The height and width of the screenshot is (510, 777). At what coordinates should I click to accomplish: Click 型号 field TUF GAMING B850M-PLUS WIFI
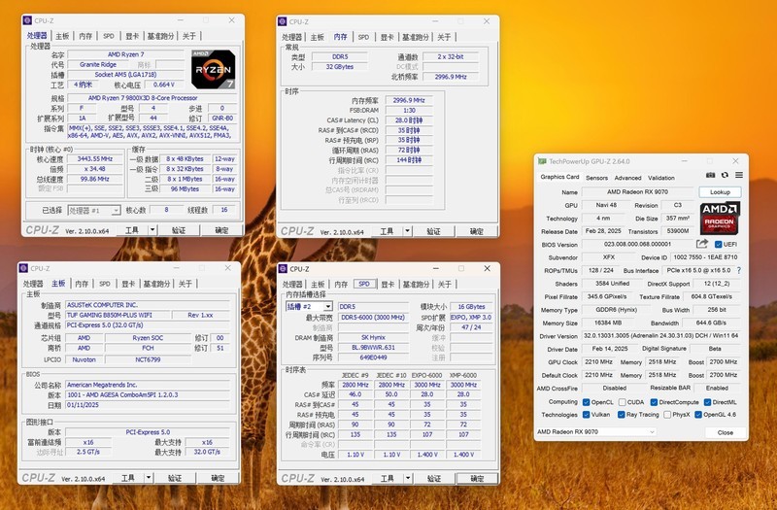tap(117, 315)
